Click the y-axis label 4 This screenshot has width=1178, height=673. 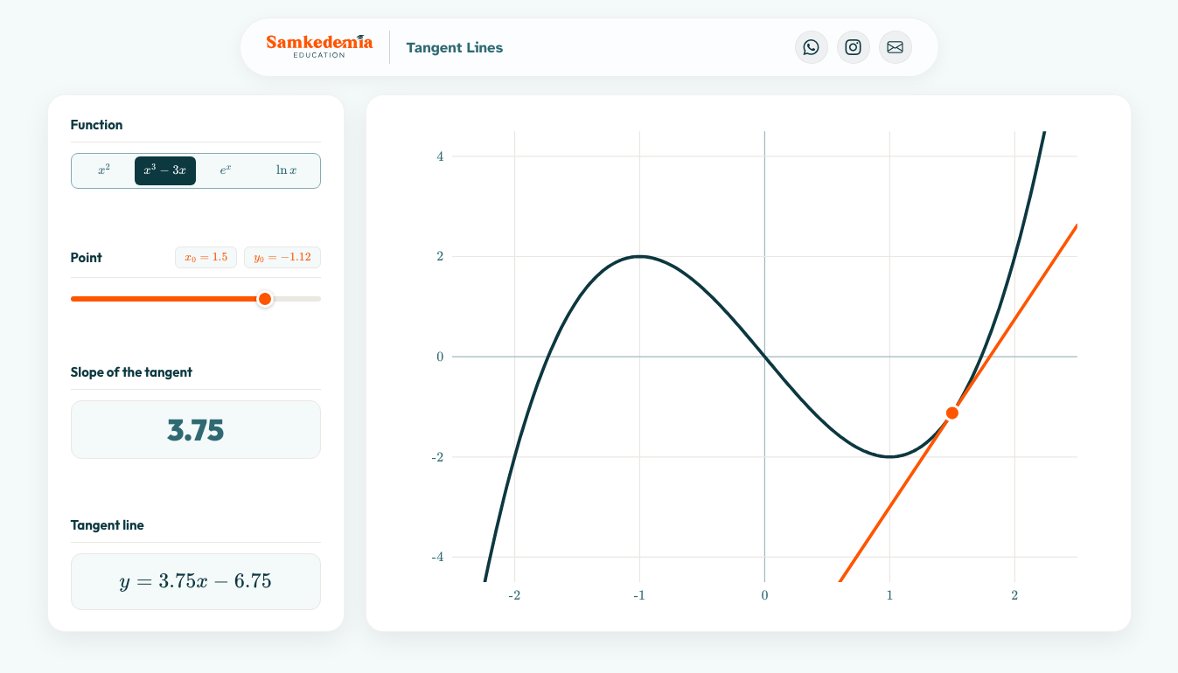(x=440, y=156)
